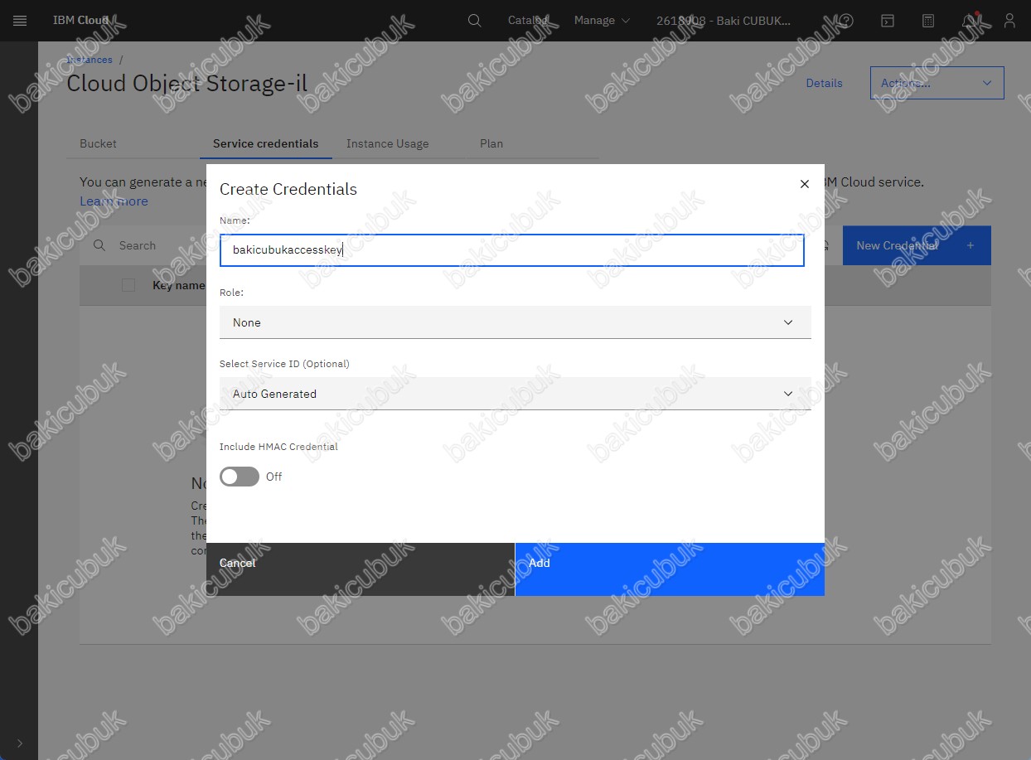This screenshot has width=1031, height=760.
Task: Open the Details link
Action: tap(824, 83)
